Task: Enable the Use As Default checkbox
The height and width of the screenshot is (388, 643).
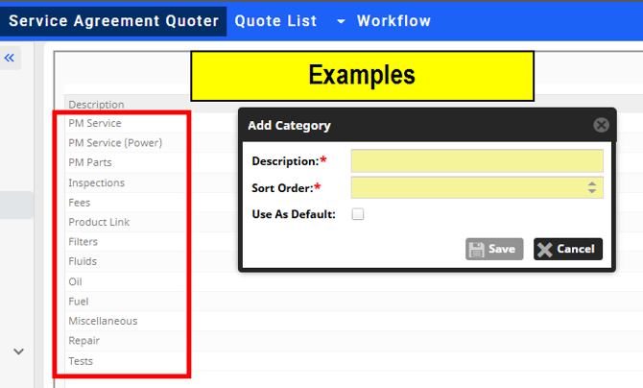Action: click(x=358, y=214)
